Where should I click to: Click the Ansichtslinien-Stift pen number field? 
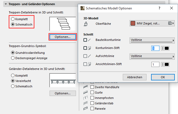coord(155,64)
